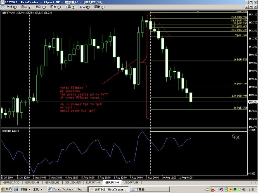Activate 1027543: MetaTrader taskbar button
258x193 pixels.
pyautogui.click(x=109, y=189)
